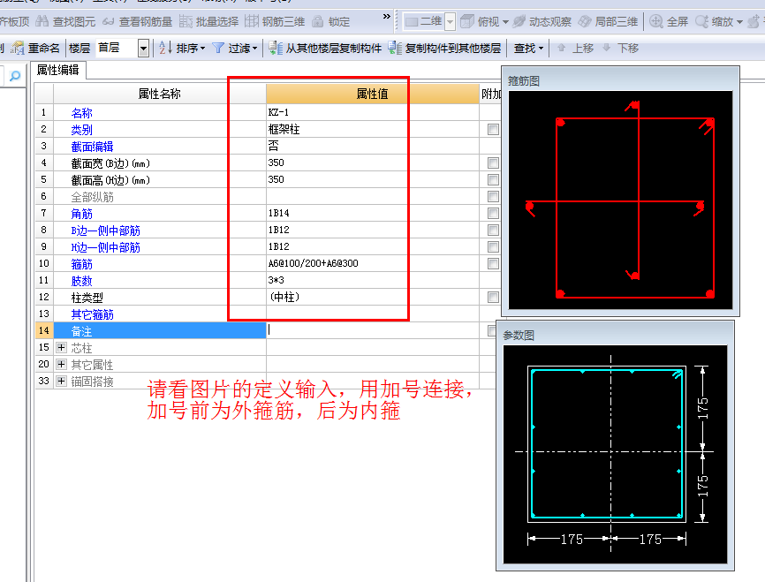Select the stirrup value A6@100/200+A6@300
This screenshot has height=582, width=765.
[x=314, y=263]
